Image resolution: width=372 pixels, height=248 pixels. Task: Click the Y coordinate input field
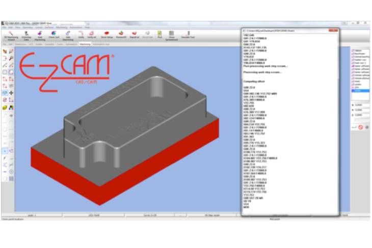362,110
